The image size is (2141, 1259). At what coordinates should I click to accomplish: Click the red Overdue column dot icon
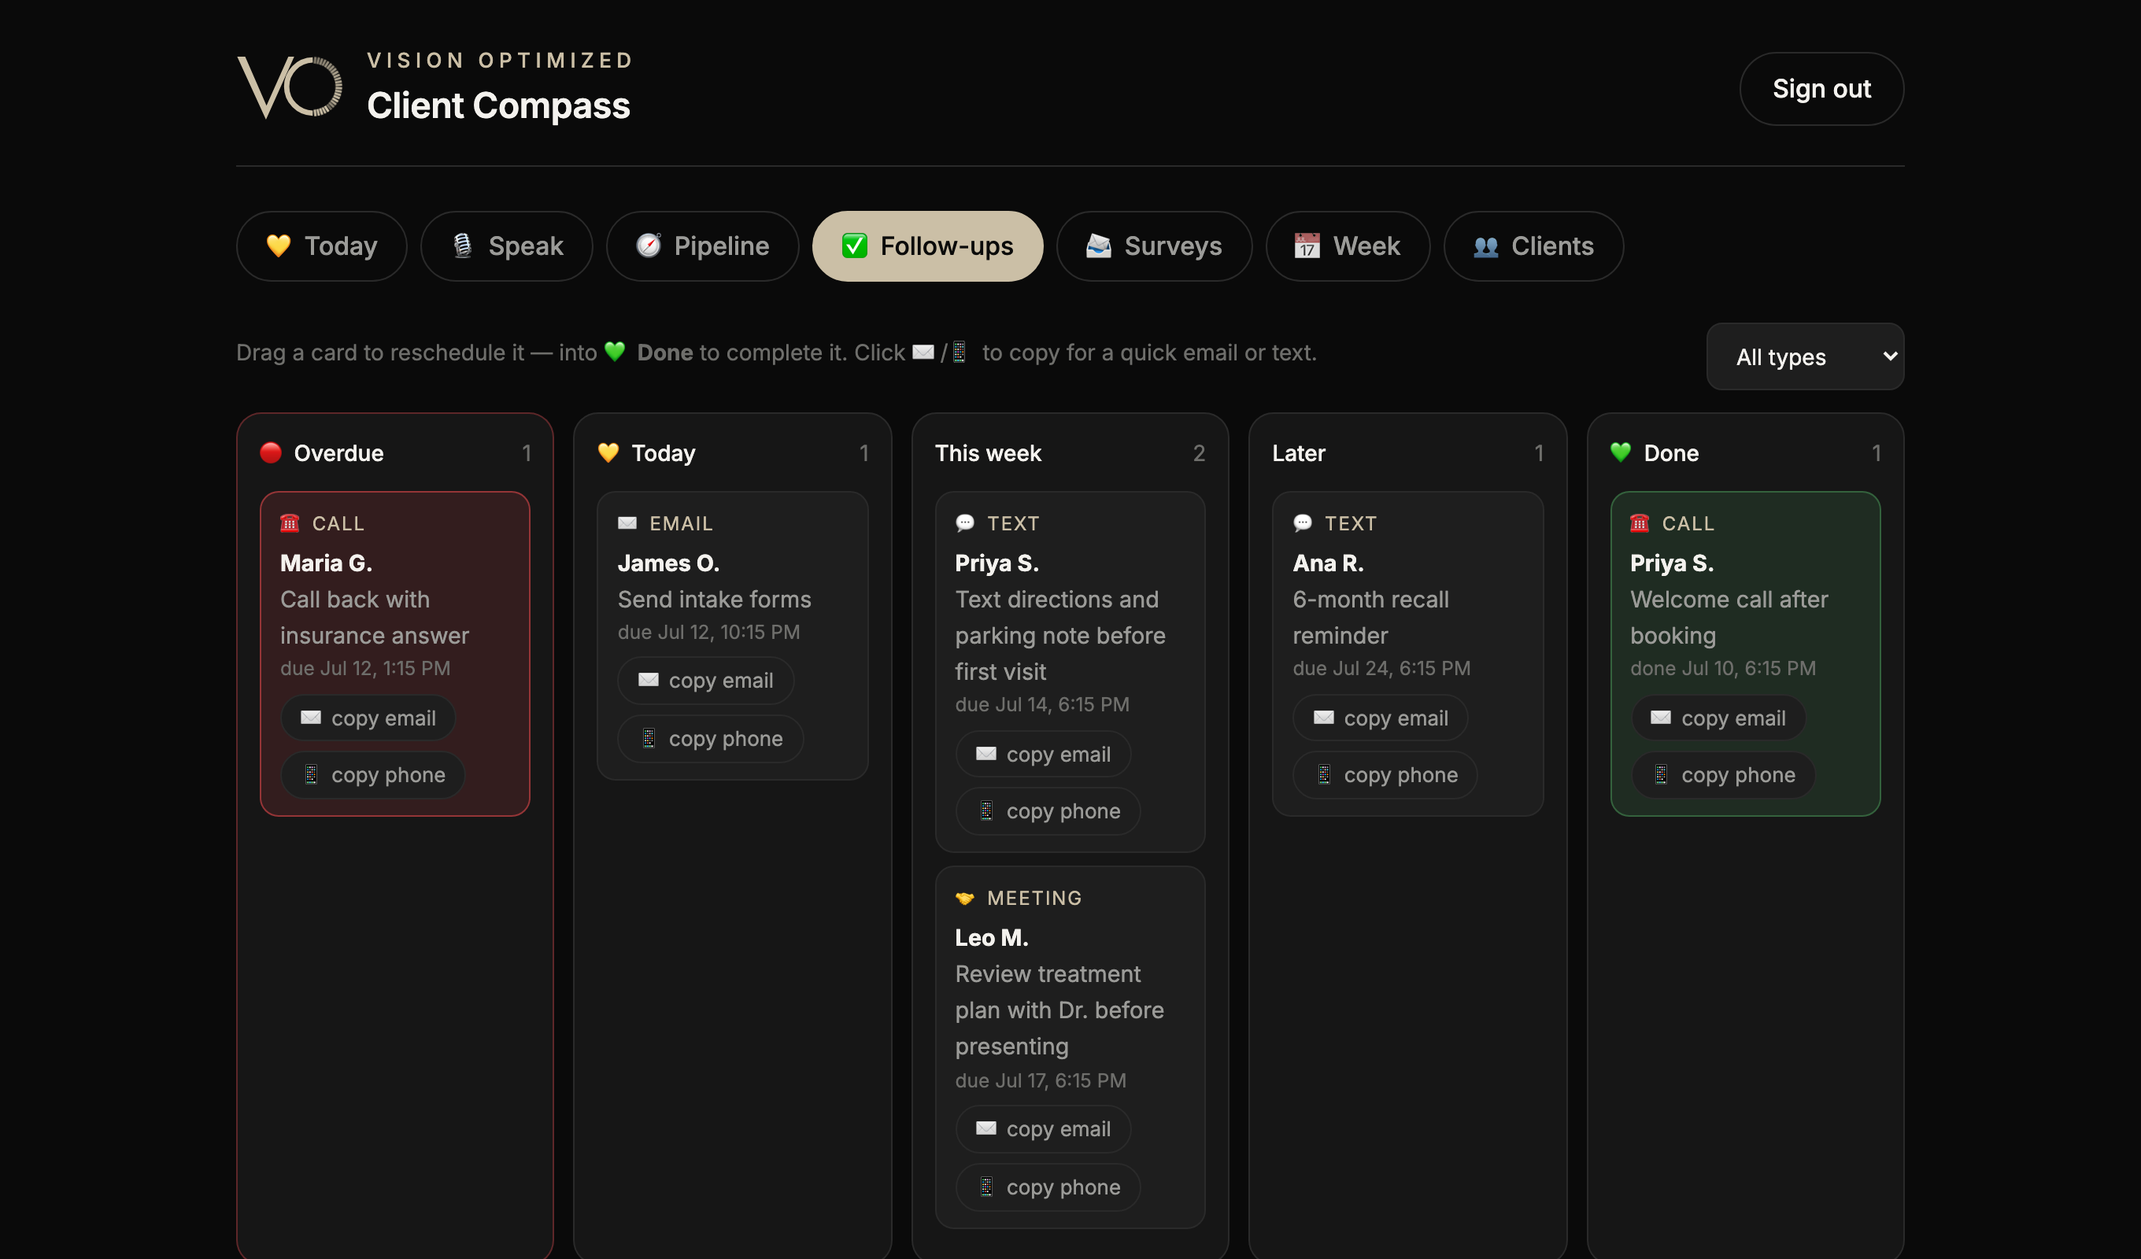point(271,452)
